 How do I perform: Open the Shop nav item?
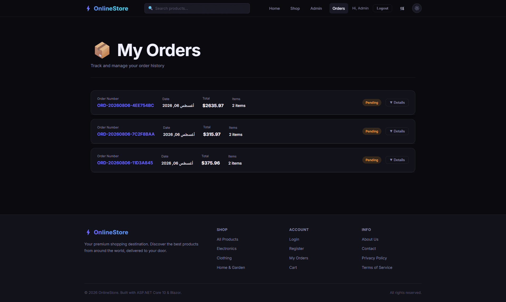(x=295, y=8)
